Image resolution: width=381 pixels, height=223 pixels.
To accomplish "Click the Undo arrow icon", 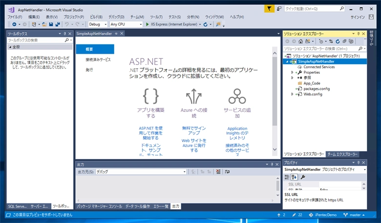I will click(x=66, y=24).
